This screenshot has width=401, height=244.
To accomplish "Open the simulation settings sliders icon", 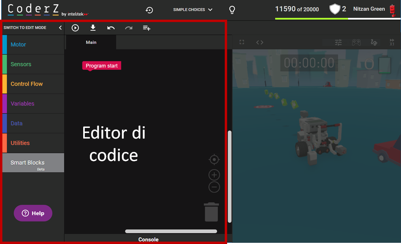I will pyautogui.click(x=338, y=43).
